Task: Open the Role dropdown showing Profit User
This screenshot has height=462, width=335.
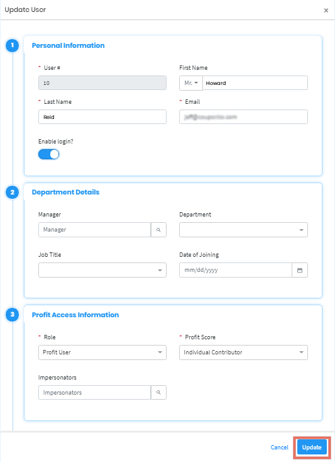Action: click(102, 352)
